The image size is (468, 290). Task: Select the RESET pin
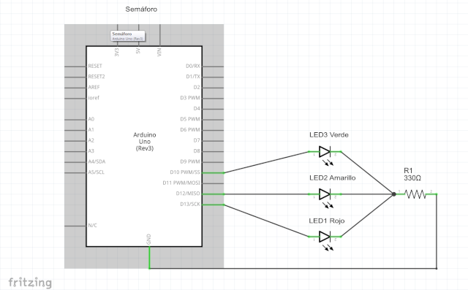pos(95,66)
